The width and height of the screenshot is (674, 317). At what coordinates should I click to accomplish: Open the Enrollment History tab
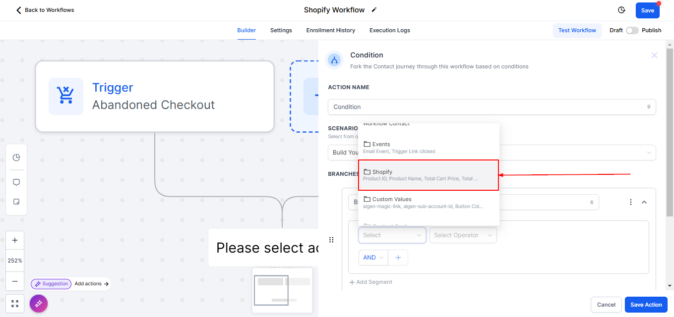(x=330, y=30)
